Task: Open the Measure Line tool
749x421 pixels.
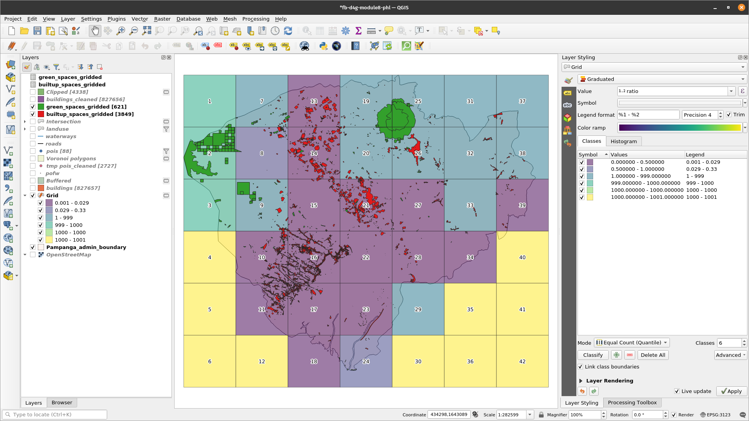Action: (370, 31)
